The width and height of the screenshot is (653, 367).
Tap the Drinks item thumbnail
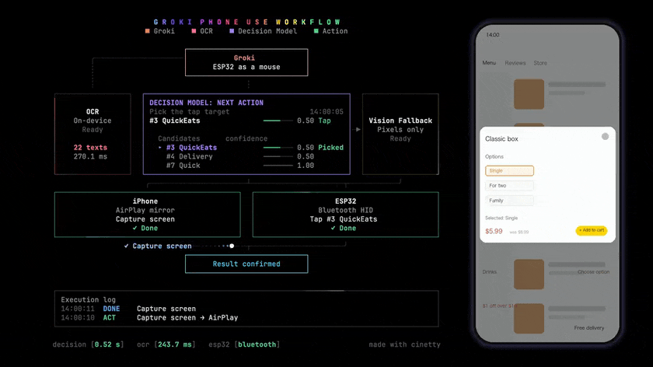tap(529, 274)
